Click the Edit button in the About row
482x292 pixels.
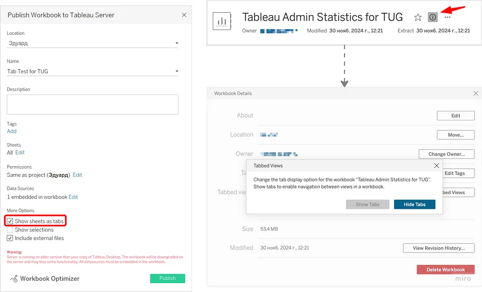pyautogui.click(x=456, y=116)
